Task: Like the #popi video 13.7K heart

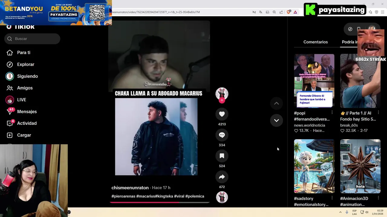Action: (296, 131)
